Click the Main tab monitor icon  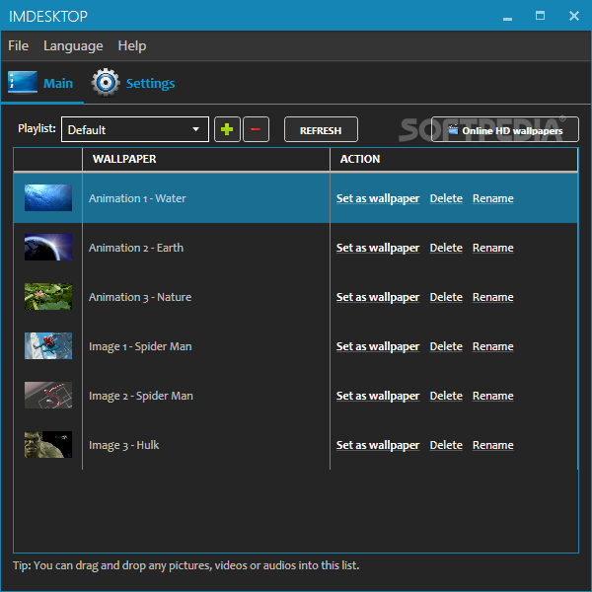pyautogui.click(x=23, y=82)
